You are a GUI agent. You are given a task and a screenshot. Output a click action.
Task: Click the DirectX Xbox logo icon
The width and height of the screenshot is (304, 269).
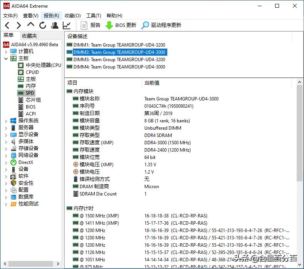coord(13,162)
